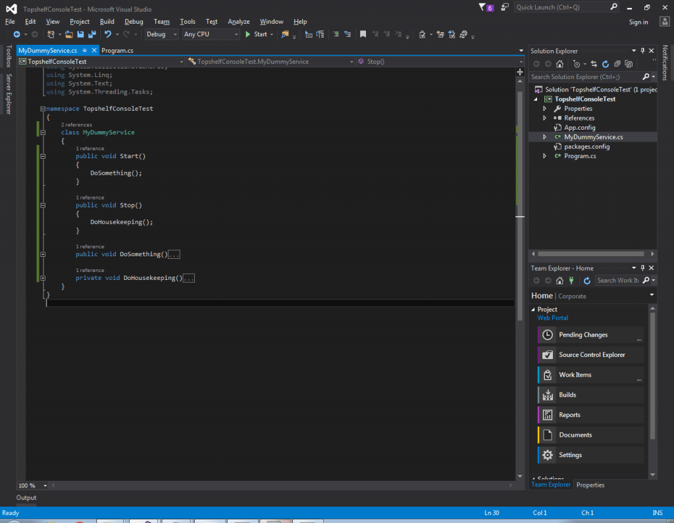674x523 pixels.
Task: Collapse the namespace TopshelfConsoleTest outline
Action: click(x=43, y=109)
